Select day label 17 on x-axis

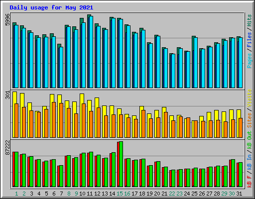(x=134, y=194)
